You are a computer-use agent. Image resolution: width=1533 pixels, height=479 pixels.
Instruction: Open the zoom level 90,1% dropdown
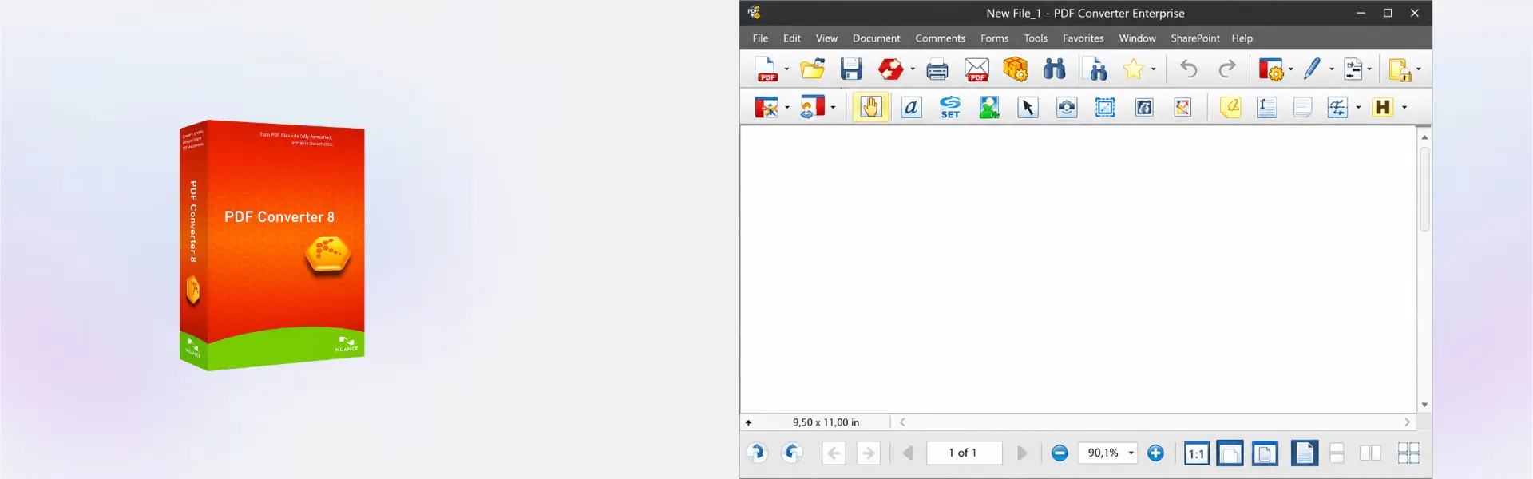pyautogui.click(x=1131, y=453)
